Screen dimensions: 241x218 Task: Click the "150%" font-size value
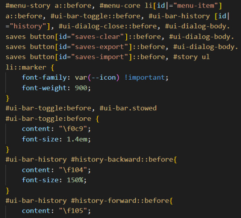click(x=75, y=180)
